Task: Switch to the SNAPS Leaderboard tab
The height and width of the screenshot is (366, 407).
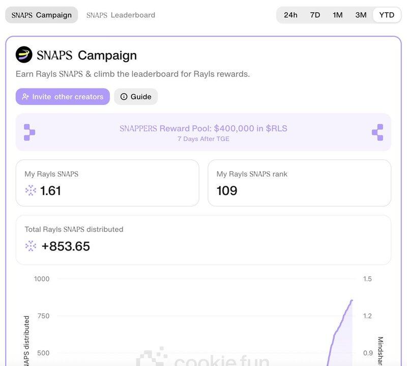Action: point(121,15)
